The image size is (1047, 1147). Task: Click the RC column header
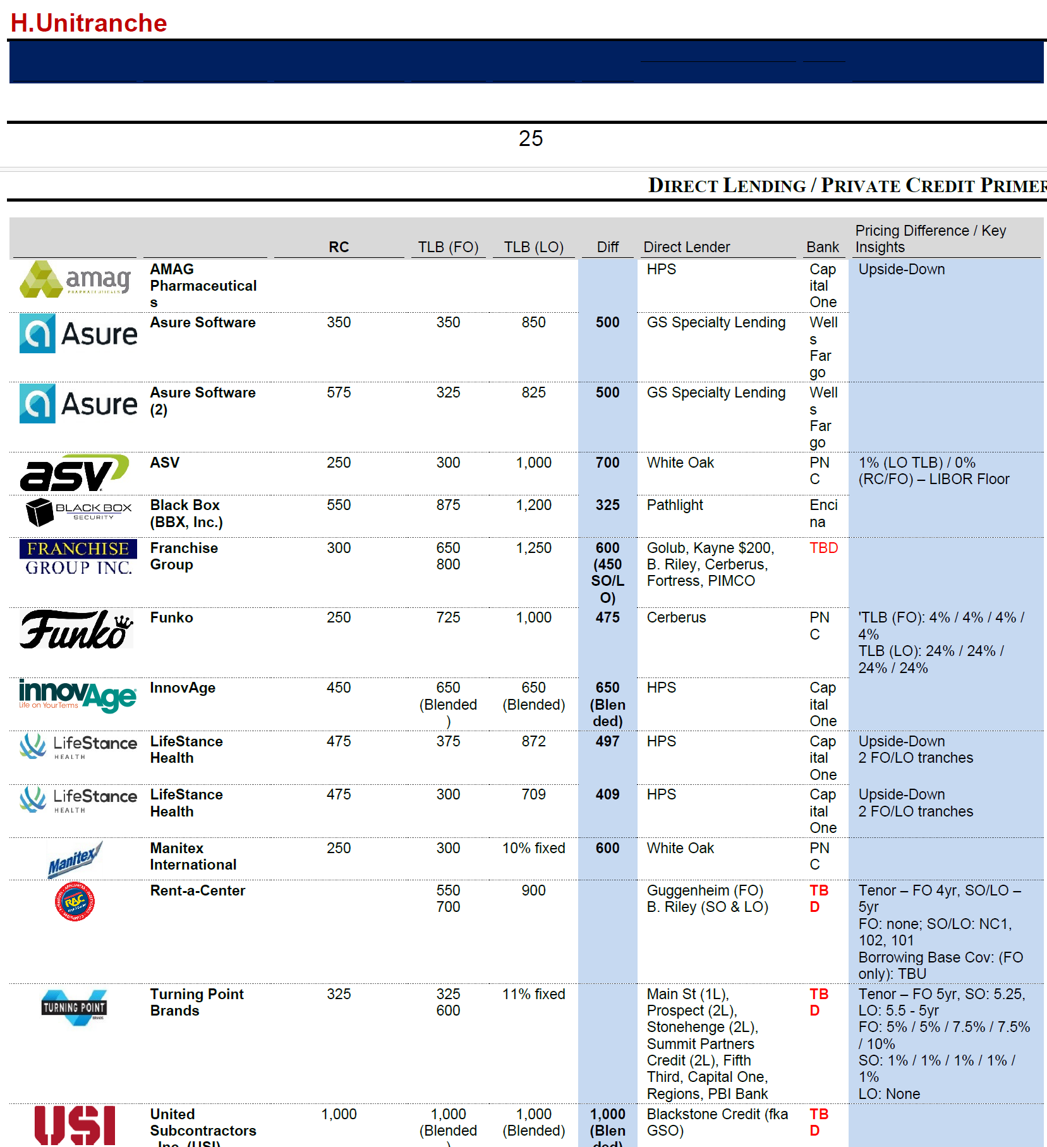point(339,247)
